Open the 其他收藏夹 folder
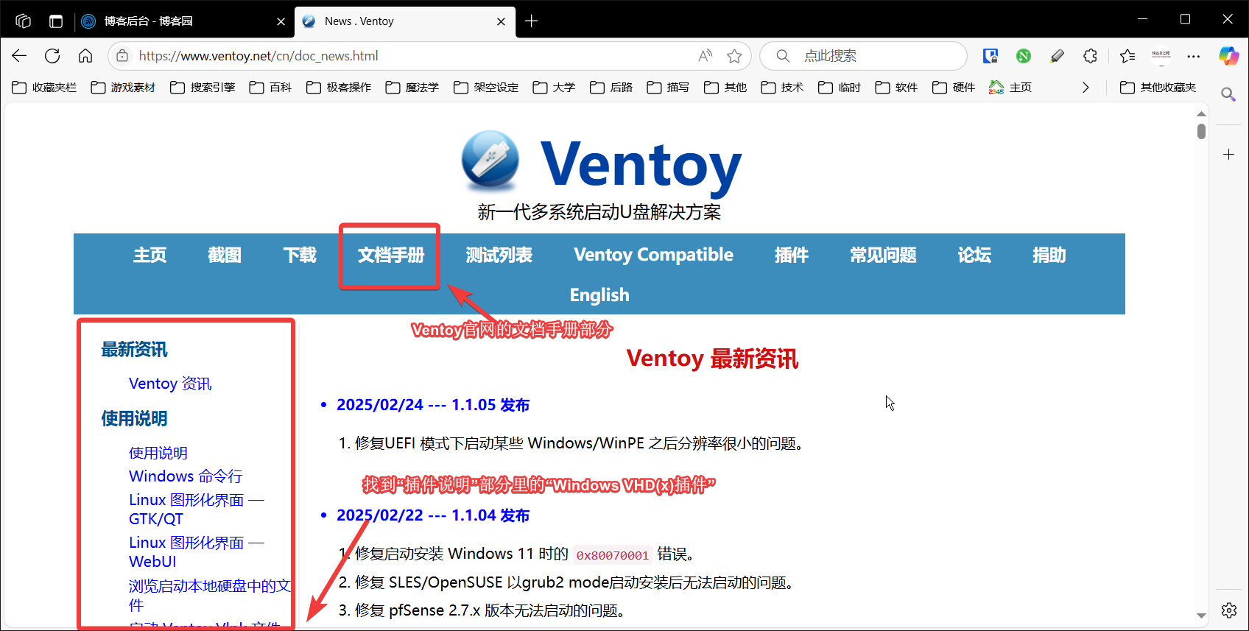Image resolution: width=1249 pixels, height=631 pixels. [x=1158, y=88]
